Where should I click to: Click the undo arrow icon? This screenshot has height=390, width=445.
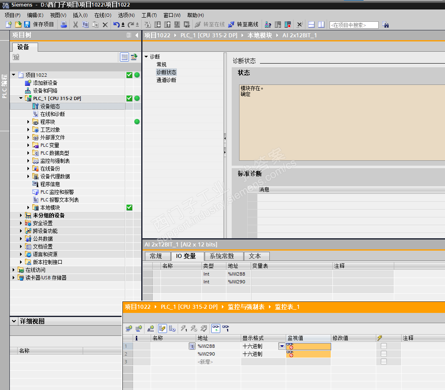116,25
